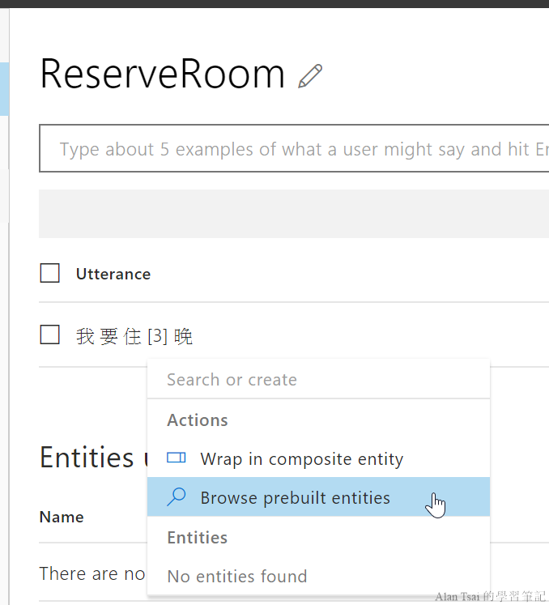Click the 我 word in the utterance
This screenshot has width=549, height=605.
[x=85, y=336]
